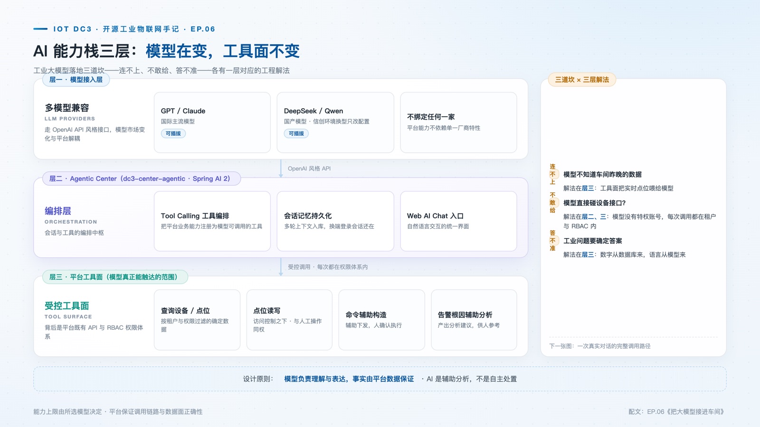The image size is (760, 427).
Task: Click "自然语言交互的统一界面" text
Action: click(438, 226)
